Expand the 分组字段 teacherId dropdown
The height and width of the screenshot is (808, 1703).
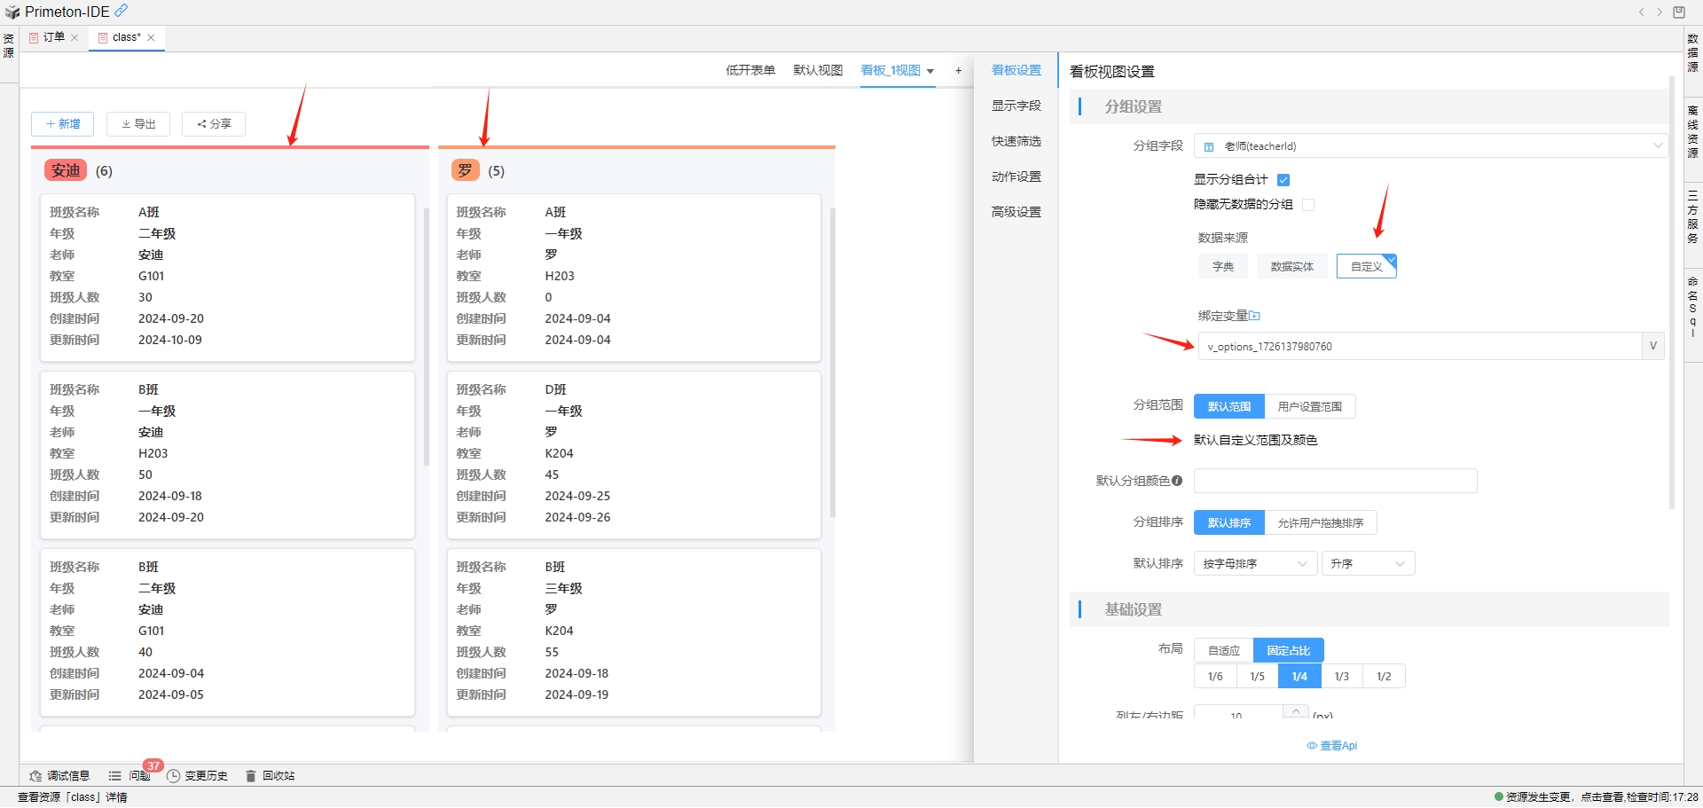coord(1429,146)
